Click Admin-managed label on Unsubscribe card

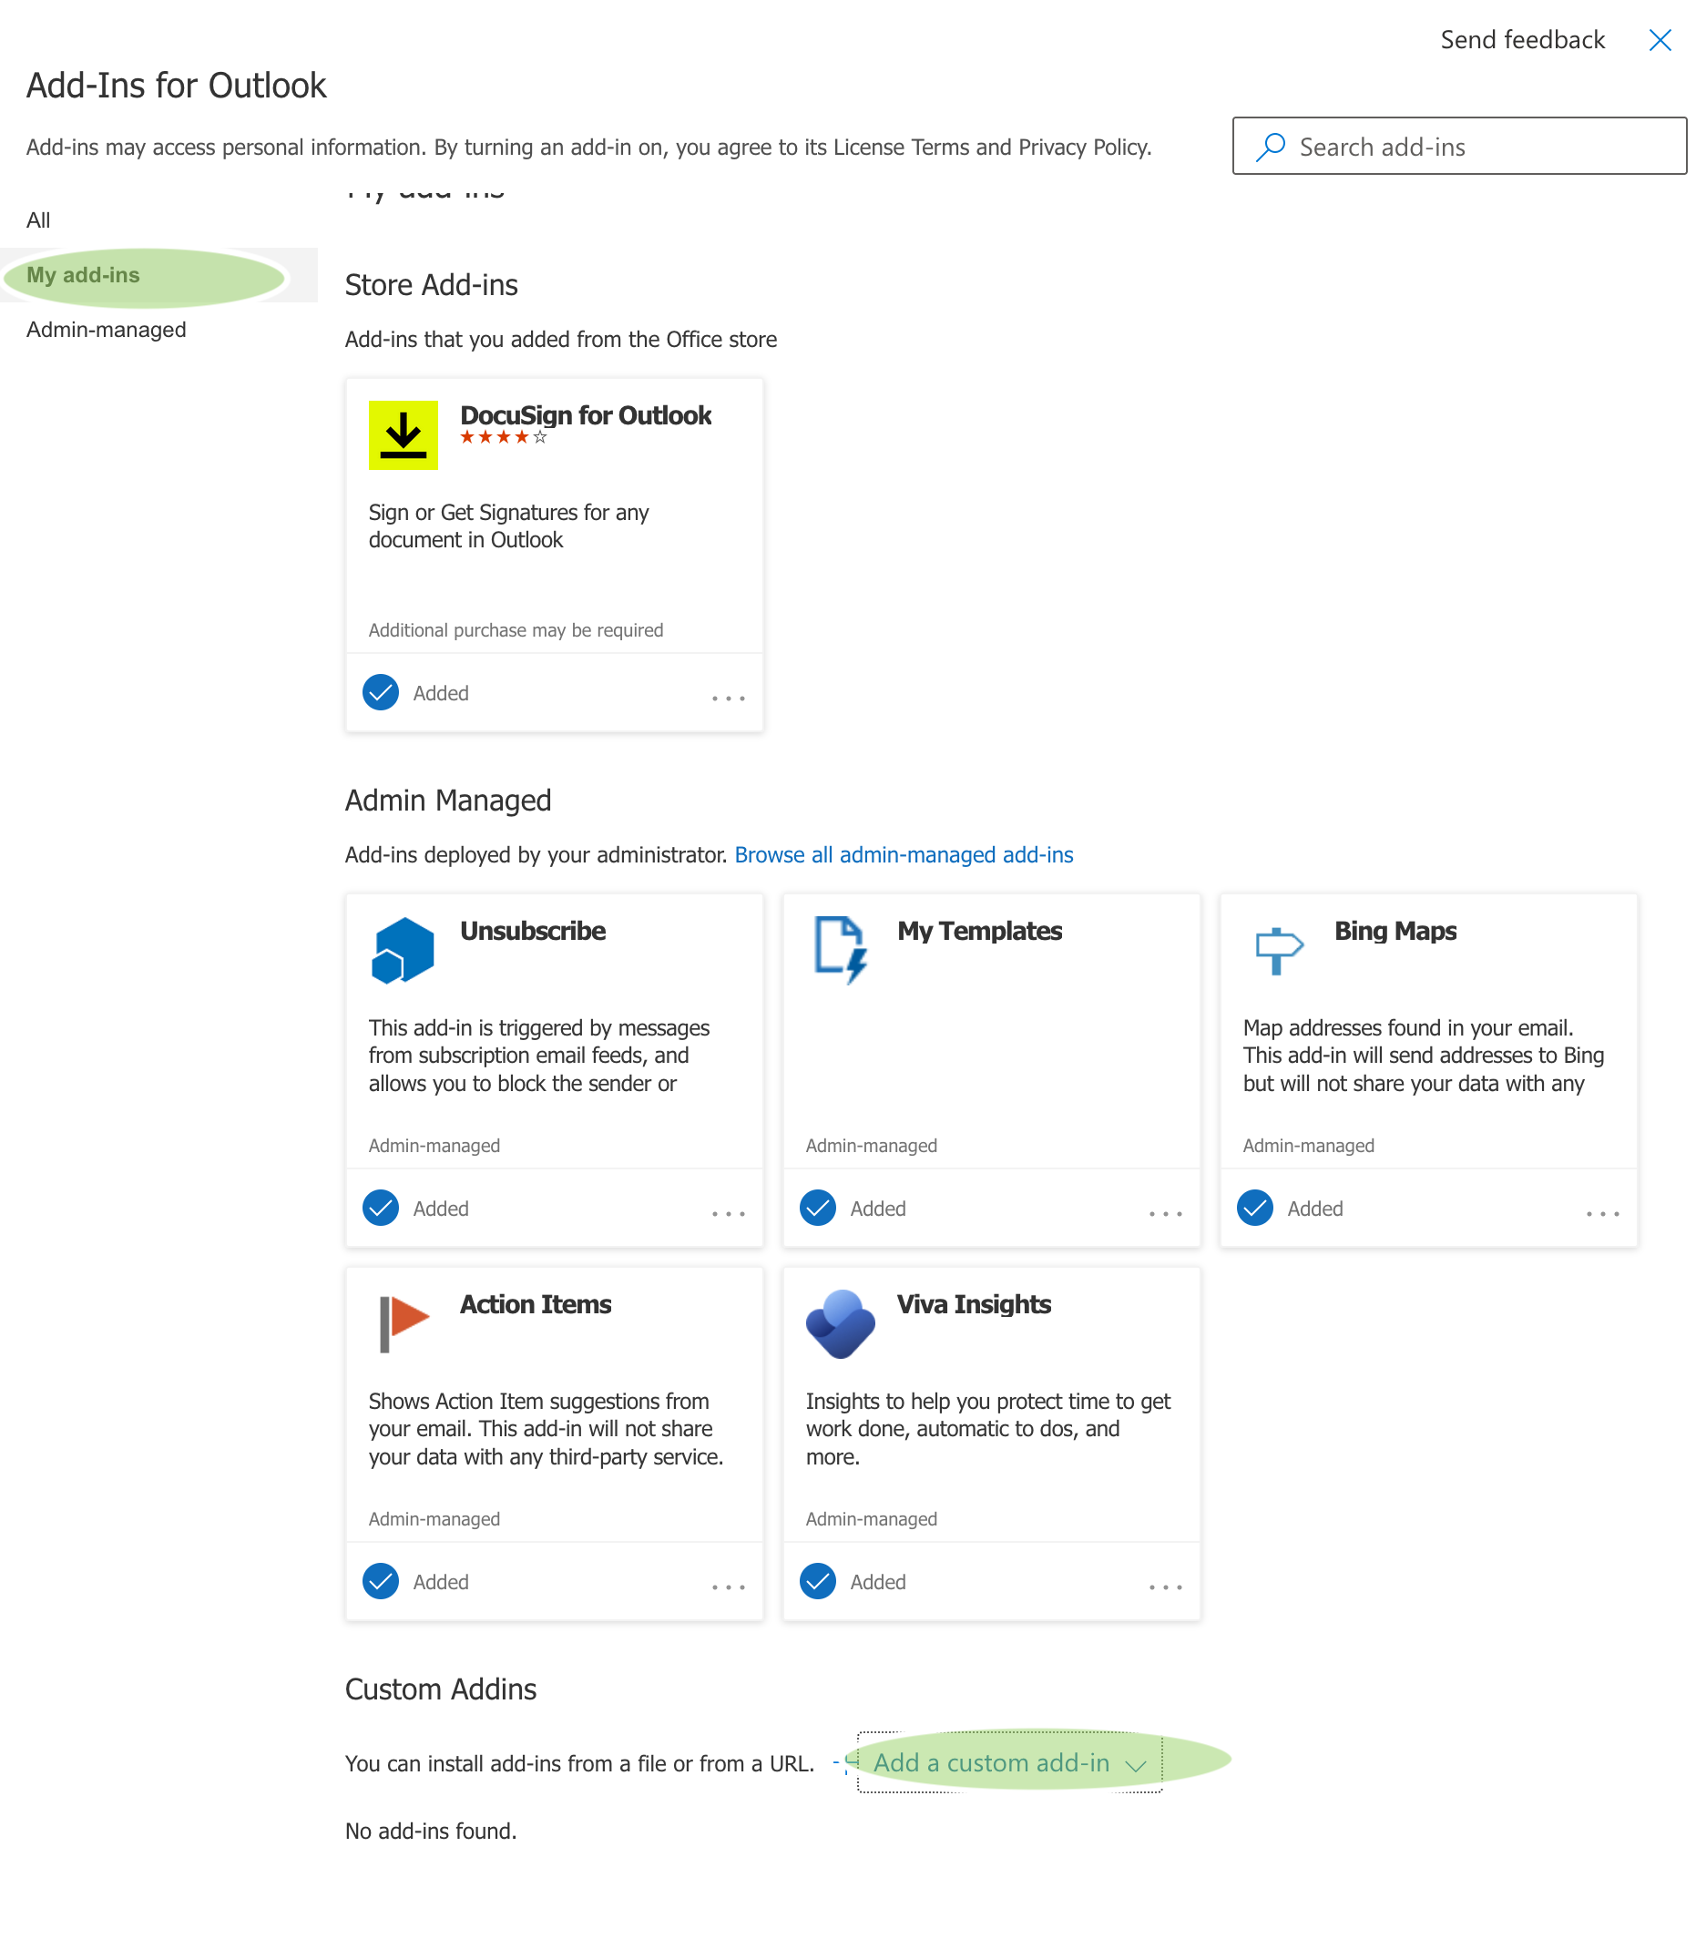(434, 1146)
